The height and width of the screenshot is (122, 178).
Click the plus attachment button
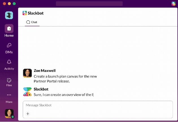pyautogui.click(x=28, y=114)
